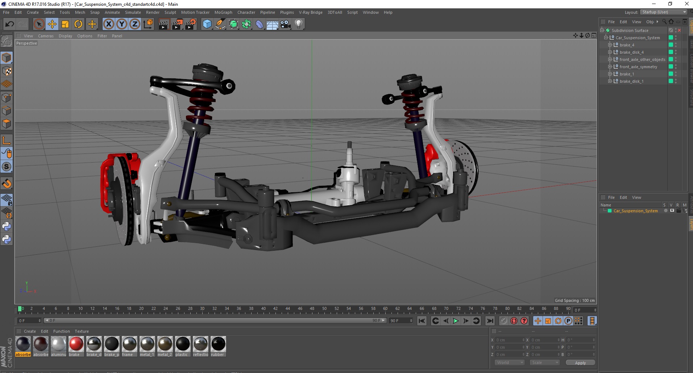This screenshot has height=373, width=693.
Task: Switch to Polygons mode
Action: click(x=7, y=124)
